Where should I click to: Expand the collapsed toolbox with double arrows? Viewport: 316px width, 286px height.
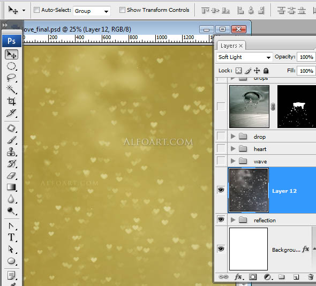coord(5,25)
